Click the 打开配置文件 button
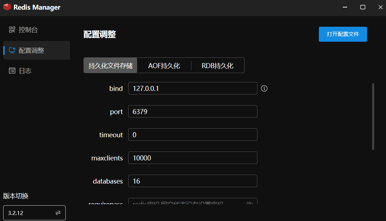Image resolution: width=386 pixels, height=221 pixels. (x=343, y=34)
